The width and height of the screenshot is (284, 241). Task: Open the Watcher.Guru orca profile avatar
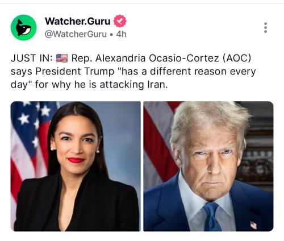pyautogui.click(x=23, y=28)
